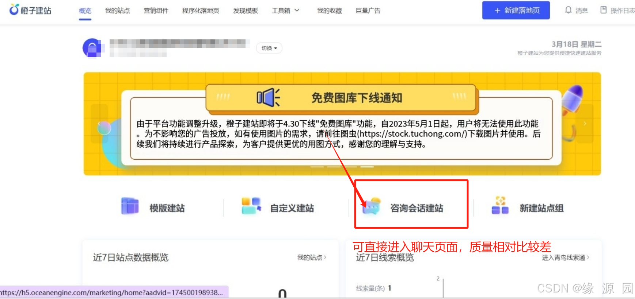Click 近7日站点数据概览 heading
The width and height of the screenshot is (635, 299).
[130, 257]
